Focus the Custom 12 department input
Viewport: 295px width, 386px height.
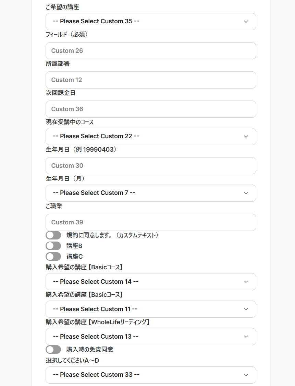(x=151, y=80)
